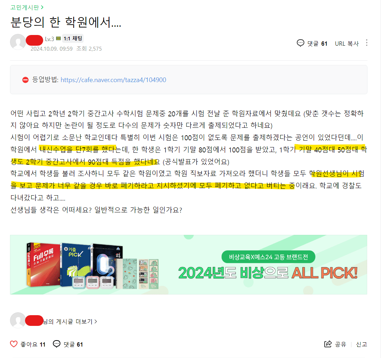385x358 pixels.
Task: Click the comment bubble icon near the post title
Action: (x=300, y=43)
